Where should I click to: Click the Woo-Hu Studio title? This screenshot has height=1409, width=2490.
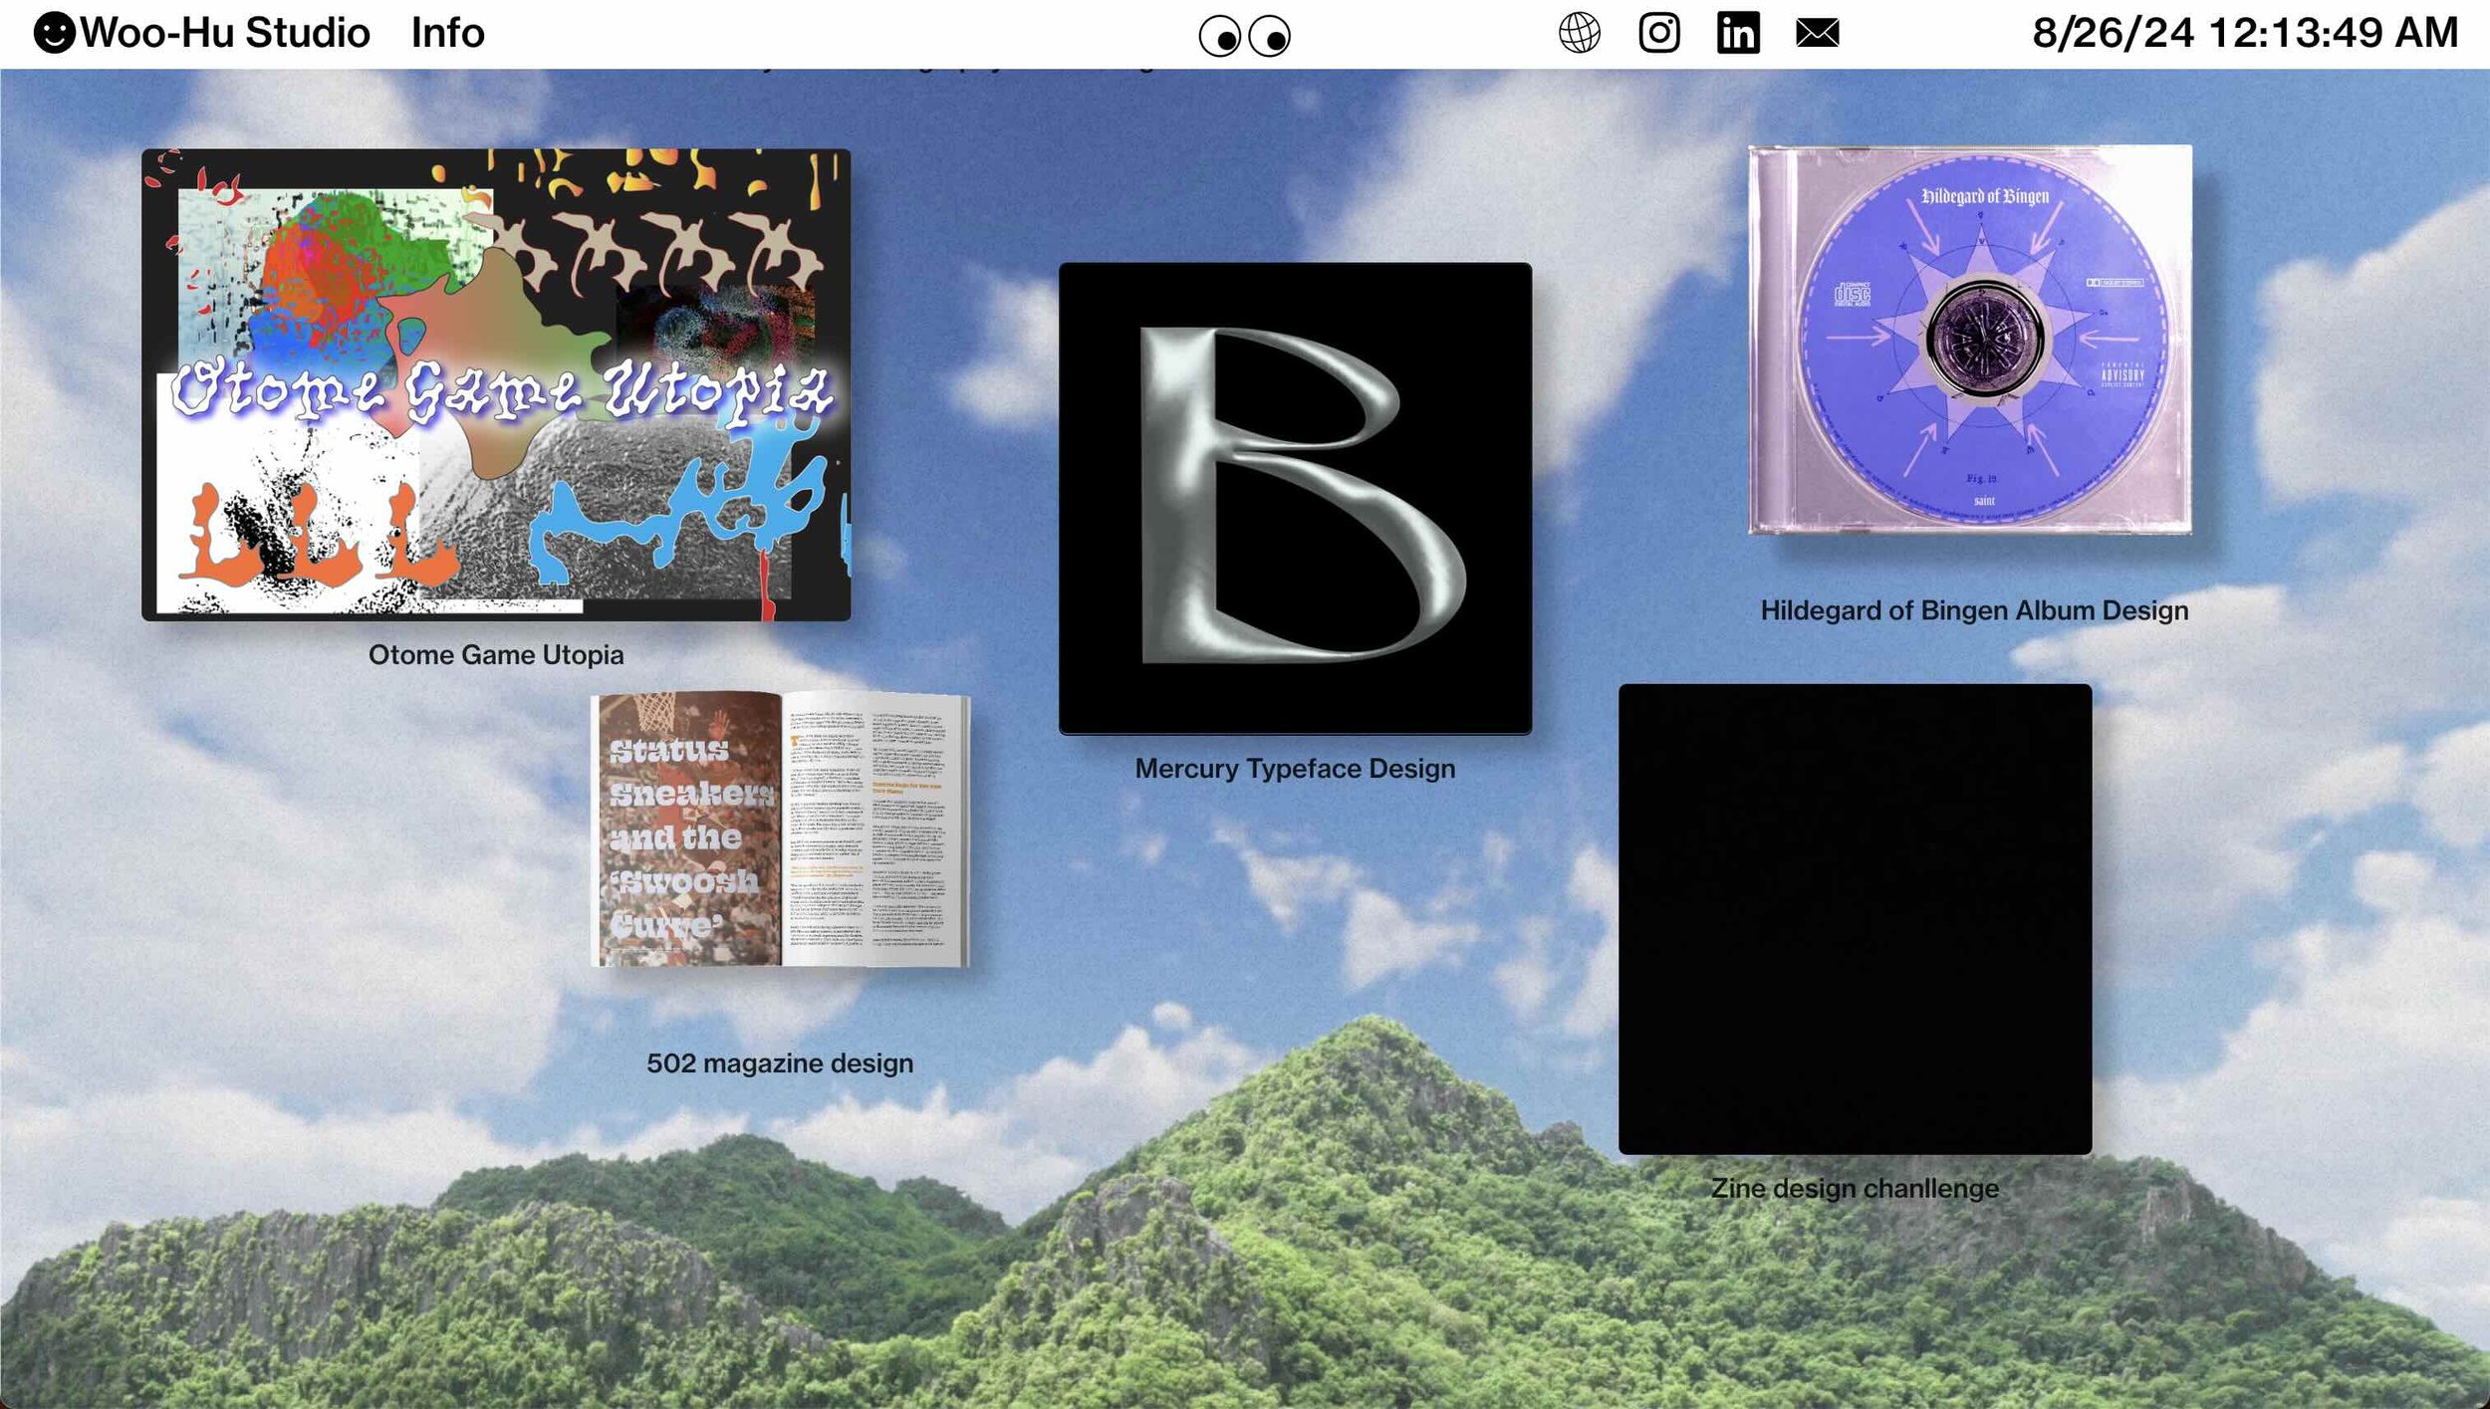(225, 33)
